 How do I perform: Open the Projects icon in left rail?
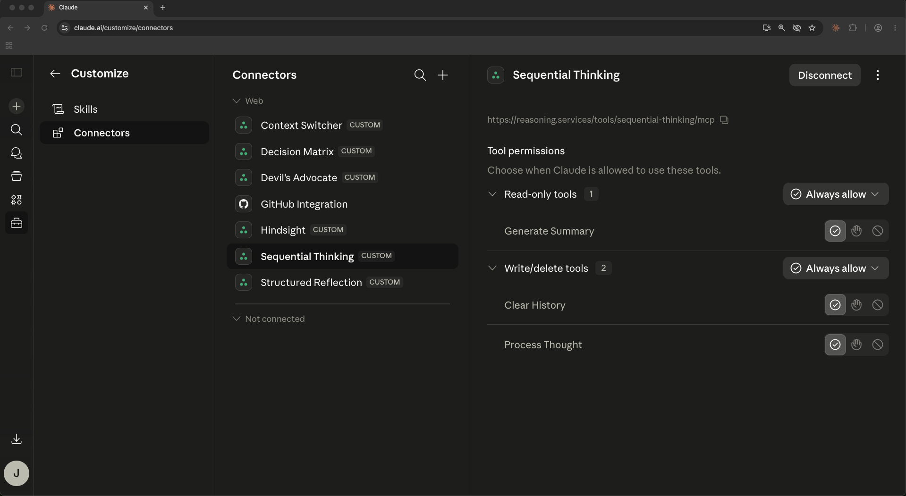(x=17, y=176)
